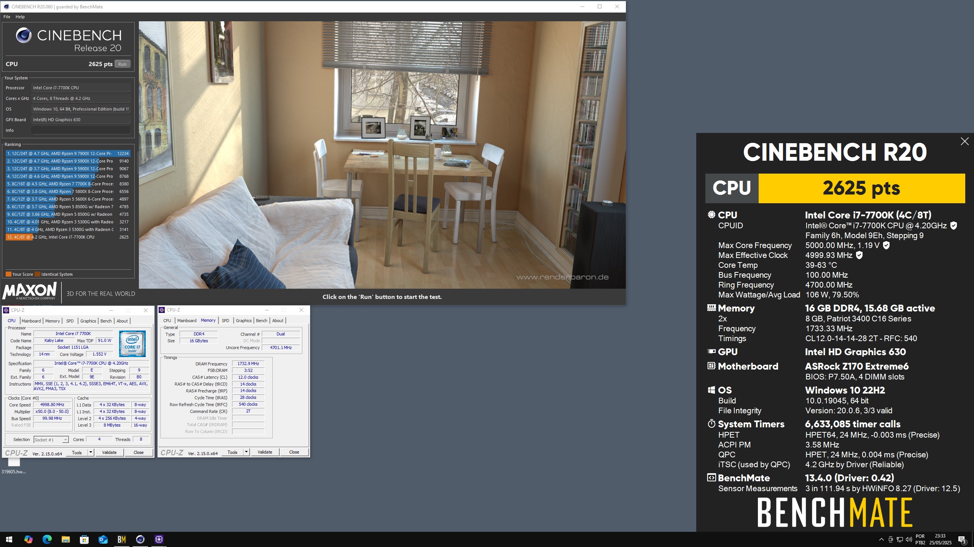This screenshot has width=974, height=547.
Task: Click the right CPU-Z window title icon
Action: coord(162,310)
